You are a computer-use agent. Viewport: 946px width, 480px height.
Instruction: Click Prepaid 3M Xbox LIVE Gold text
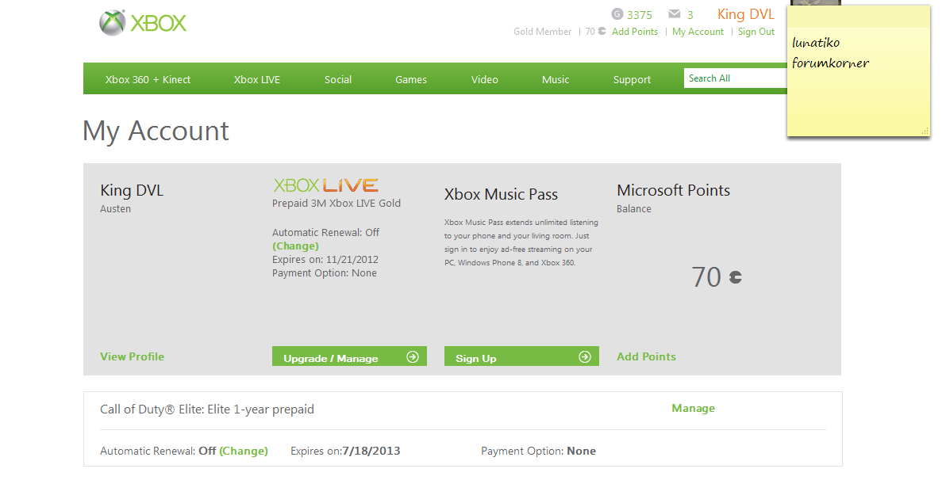[336, 203]
